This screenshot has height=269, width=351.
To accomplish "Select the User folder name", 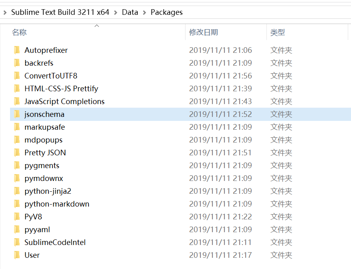I will click(x=32, y=255).
